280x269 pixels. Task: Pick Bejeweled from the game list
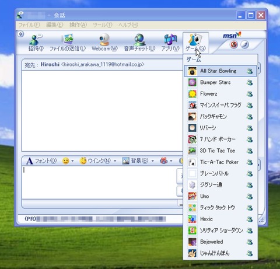(x=220, y=242)
